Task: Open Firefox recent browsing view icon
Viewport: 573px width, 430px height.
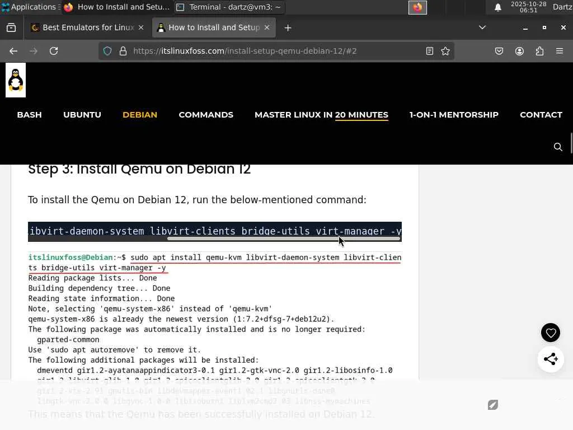Action: pyautogui.click(x=11, y=28)
